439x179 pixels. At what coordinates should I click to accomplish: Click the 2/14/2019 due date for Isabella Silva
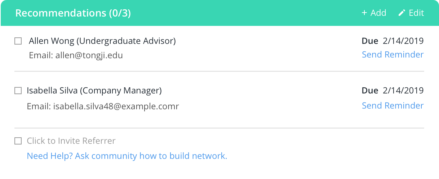pos(403,91)
